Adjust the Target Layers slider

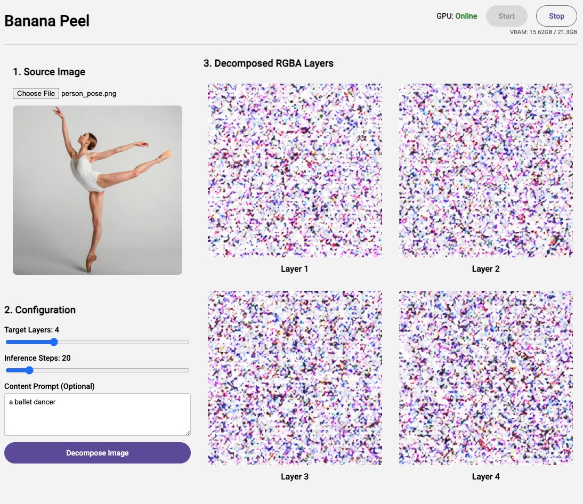pos(54,342)
